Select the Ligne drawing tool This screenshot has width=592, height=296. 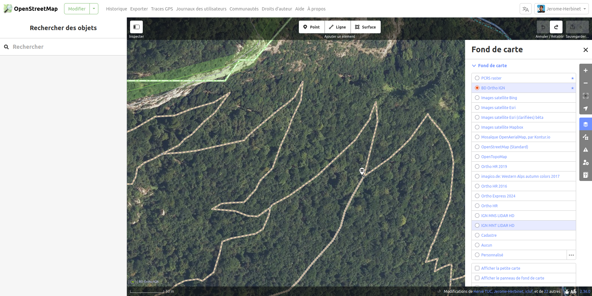coord(338,27)
